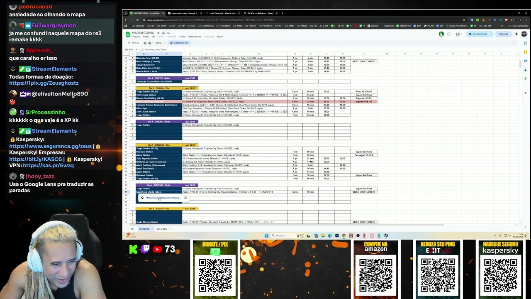Open the all sheets list icon

tap(132, 229)
